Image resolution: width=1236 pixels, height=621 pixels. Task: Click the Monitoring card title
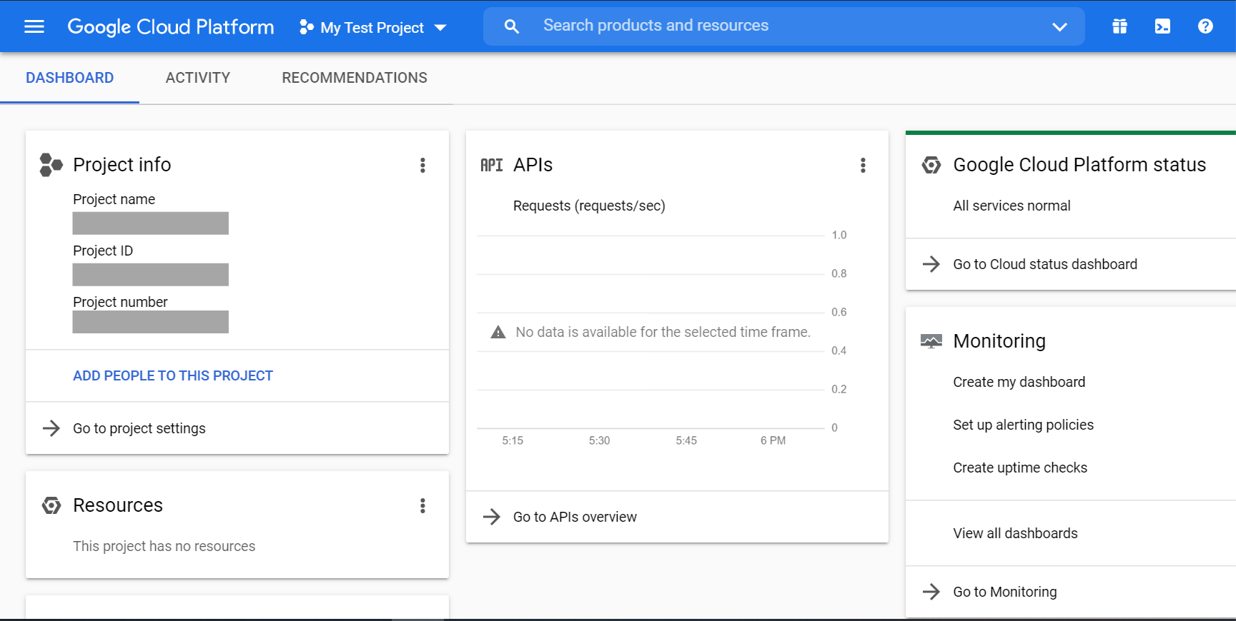point(999,341)
